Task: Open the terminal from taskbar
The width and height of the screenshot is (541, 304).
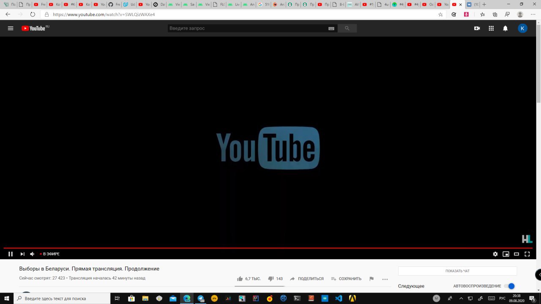Action: 297,299
